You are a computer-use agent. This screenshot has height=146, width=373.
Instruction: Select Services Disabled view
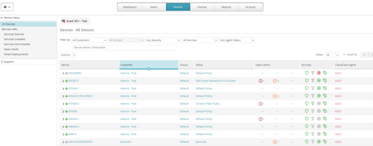click(14, 39)
